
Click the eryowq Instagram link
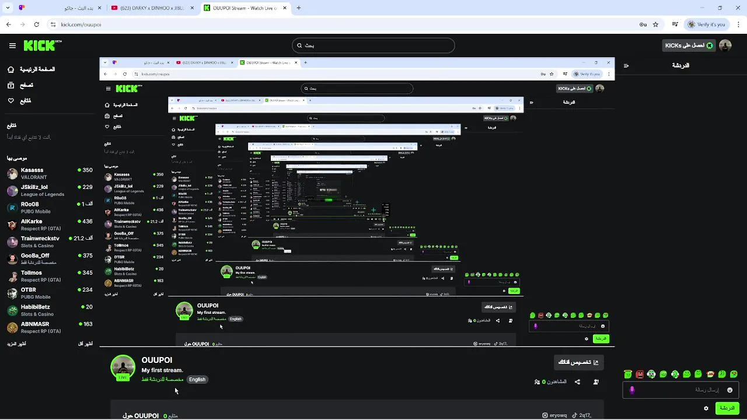554,415
